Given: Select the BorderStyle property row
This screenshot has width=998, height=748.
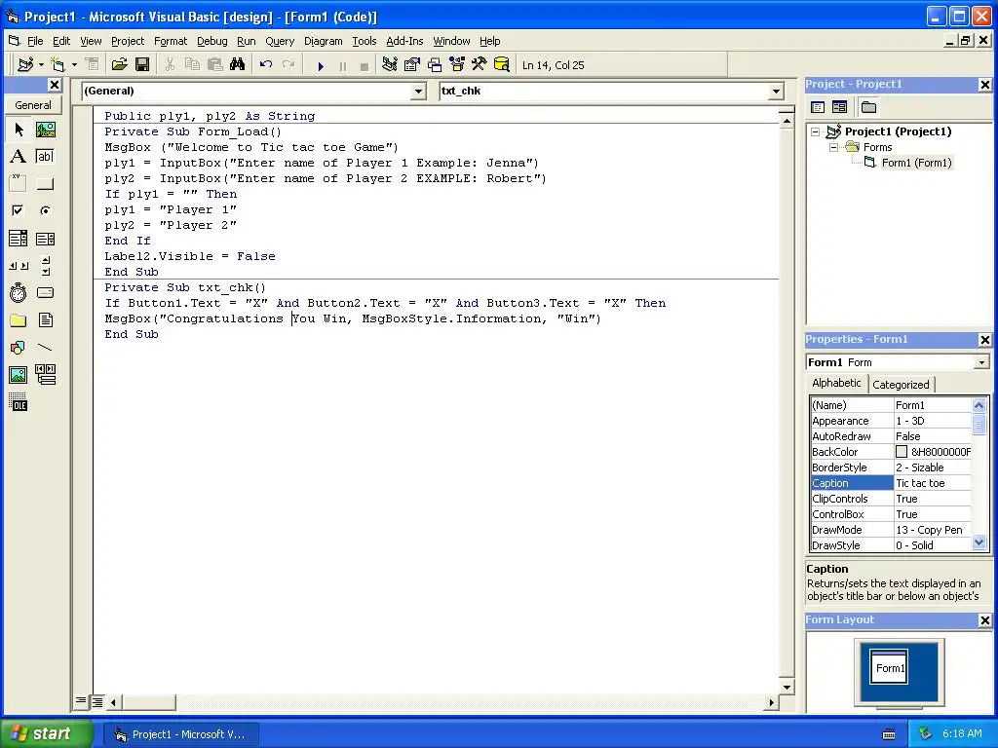Looking at the screenshot, I should point(891,467).
